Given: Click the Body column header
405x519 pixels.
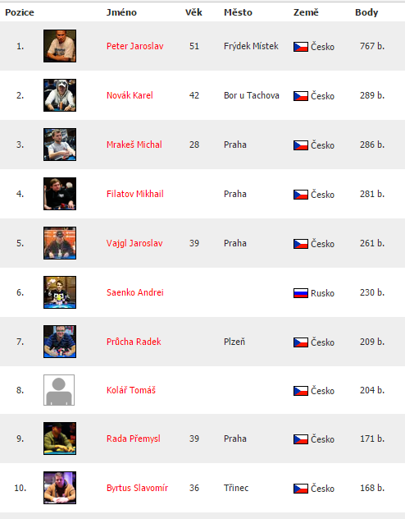Looking at the screenshot, I should pos(366,12).
